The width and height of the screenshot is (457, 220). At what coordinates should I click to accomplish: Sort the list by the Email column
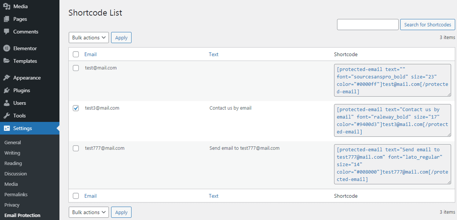click(x=90, y=54)
